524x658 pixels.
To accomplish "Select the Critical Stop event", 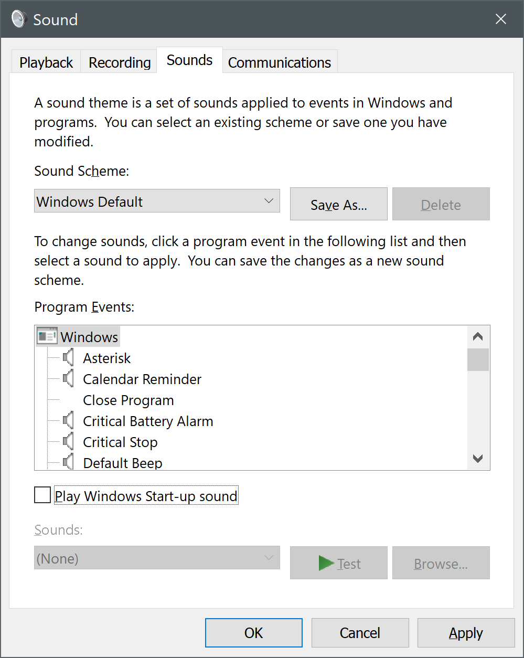I will coord(120,442).
